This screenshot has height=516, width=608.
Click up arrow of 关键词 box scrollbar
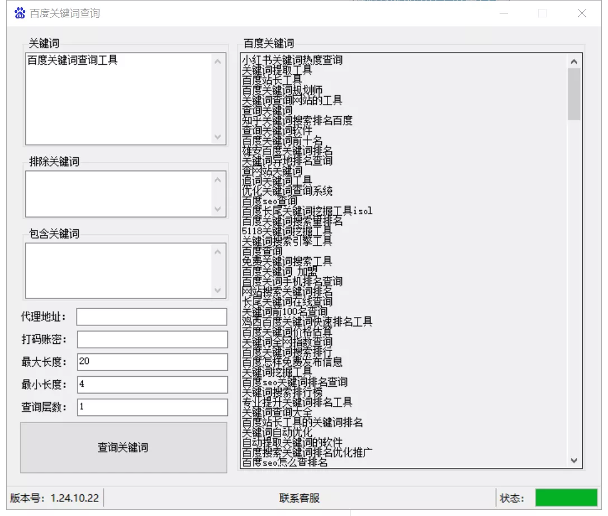click(217, 61)
